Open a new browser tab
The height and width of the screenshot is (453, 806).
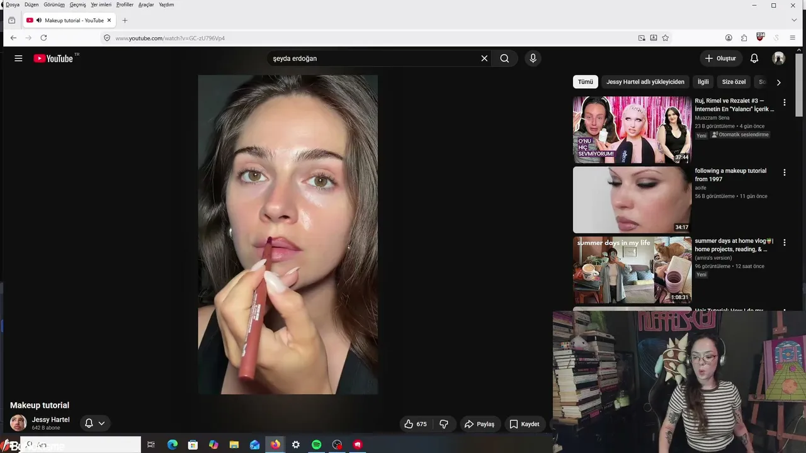(x=125, y=20)
